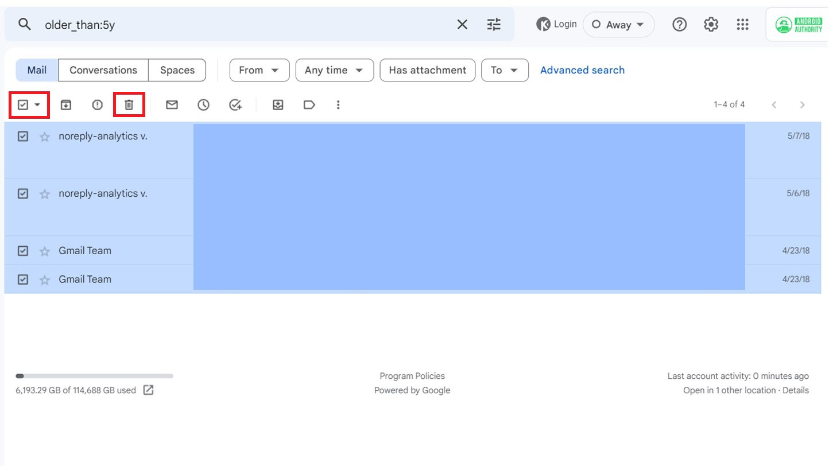829x466 pixels.
Task: Expand the From filter dropdown
Action: 259,70
